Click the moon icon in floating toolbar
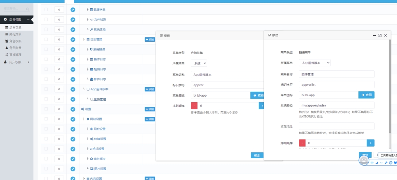The image size is (397, 180). point(377,163)
